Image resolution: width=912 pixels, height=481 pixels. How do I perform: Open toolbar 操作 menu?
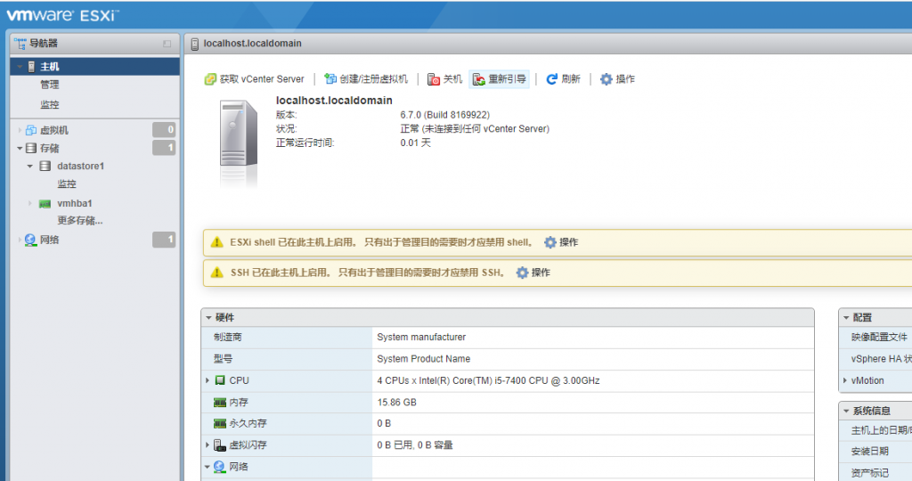(x=618, y=79)
